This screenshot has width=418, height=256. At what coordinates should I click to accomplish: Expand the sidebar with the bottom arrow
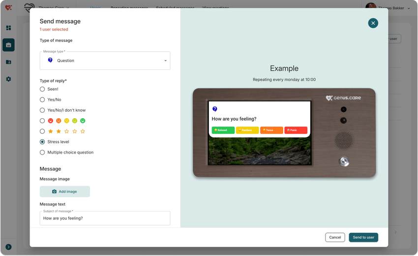click(8, 247)
